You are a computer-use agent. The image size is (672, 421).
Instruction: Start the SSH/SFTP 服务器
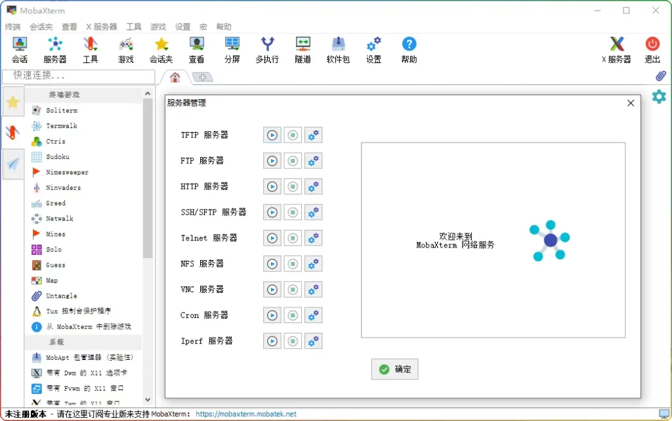[x=272, y=213]
